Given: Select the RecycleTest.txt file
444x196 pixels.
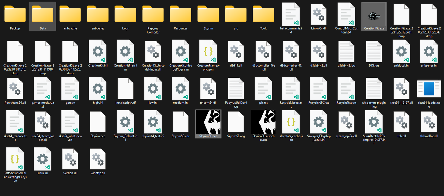Looking at the screenshot, I should click(346, 88).
